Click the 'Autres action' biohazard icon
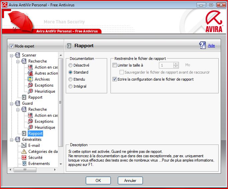 pos(30,73)
